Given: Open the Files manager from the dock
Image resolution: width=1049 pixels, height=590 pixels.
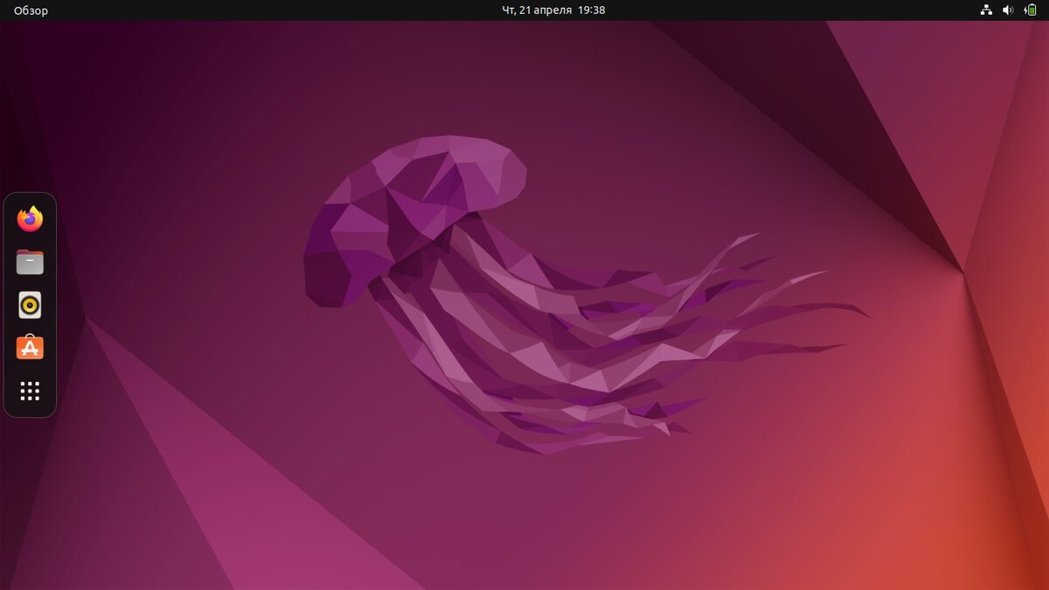Looking at the screenshot, I should point(30,261).
